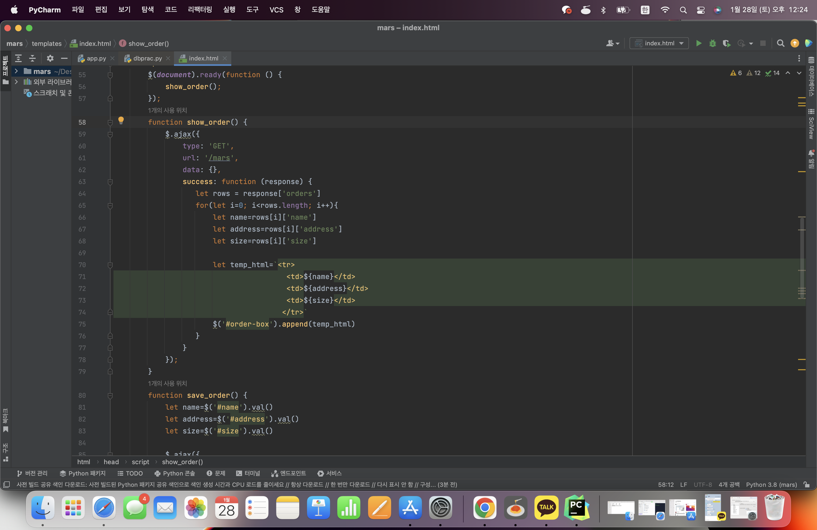Jump to previous highlighted problem arrow
This screenshot has height=530, width=817.
pyautogui.click(x=788, y=73)
